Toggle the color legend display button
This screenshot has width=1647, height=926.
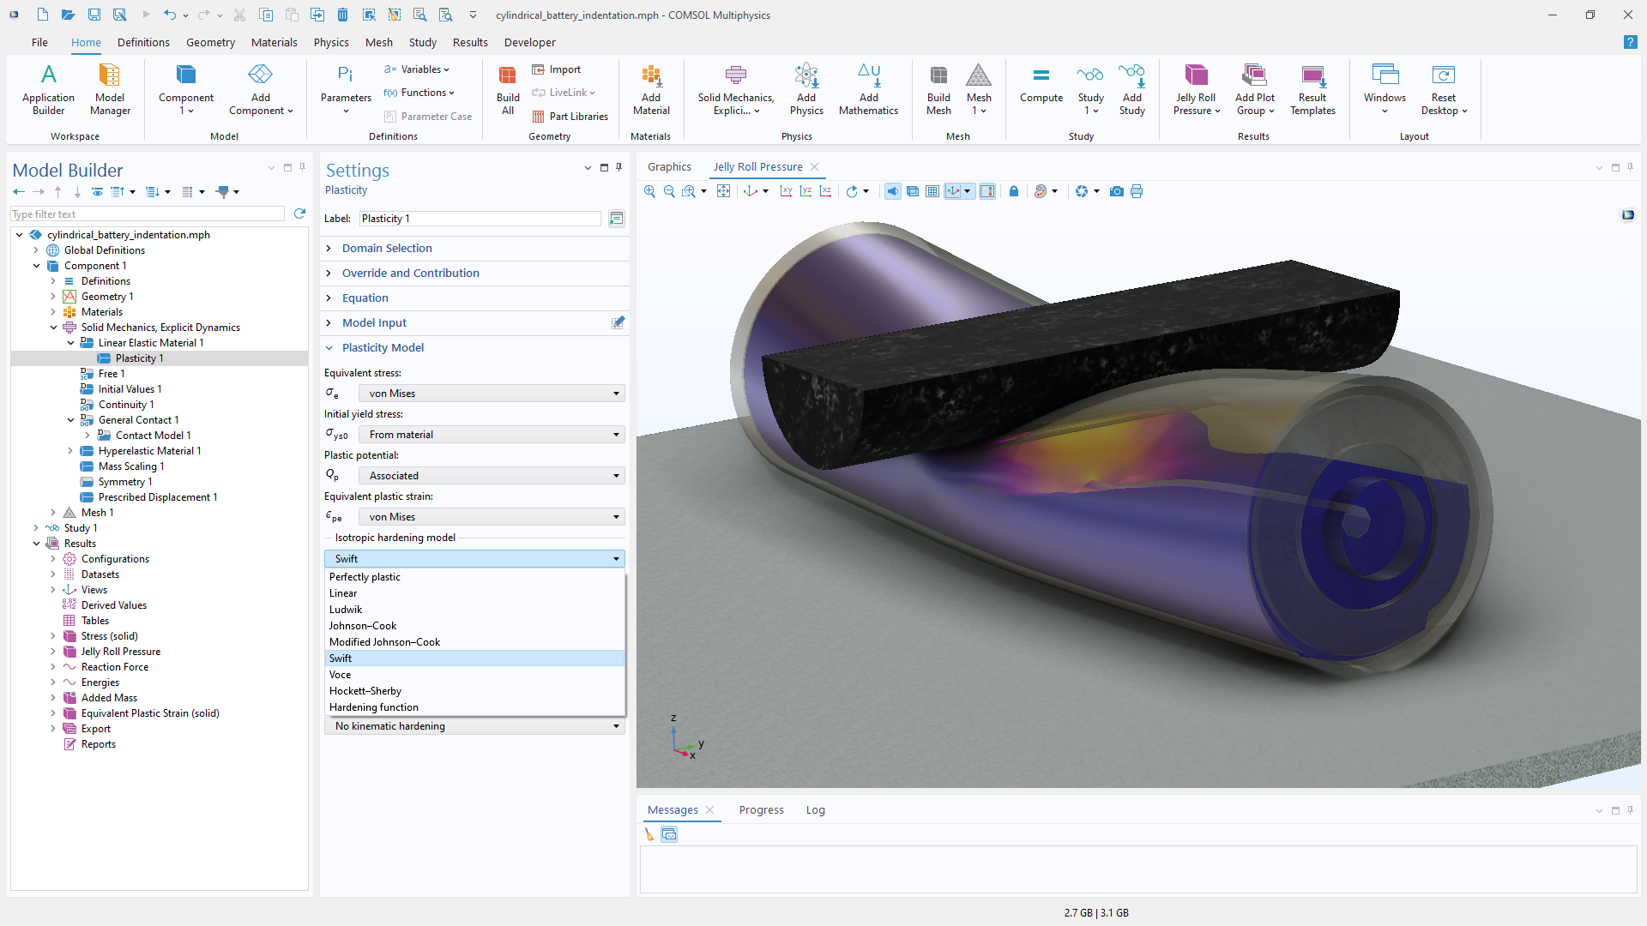987,191
